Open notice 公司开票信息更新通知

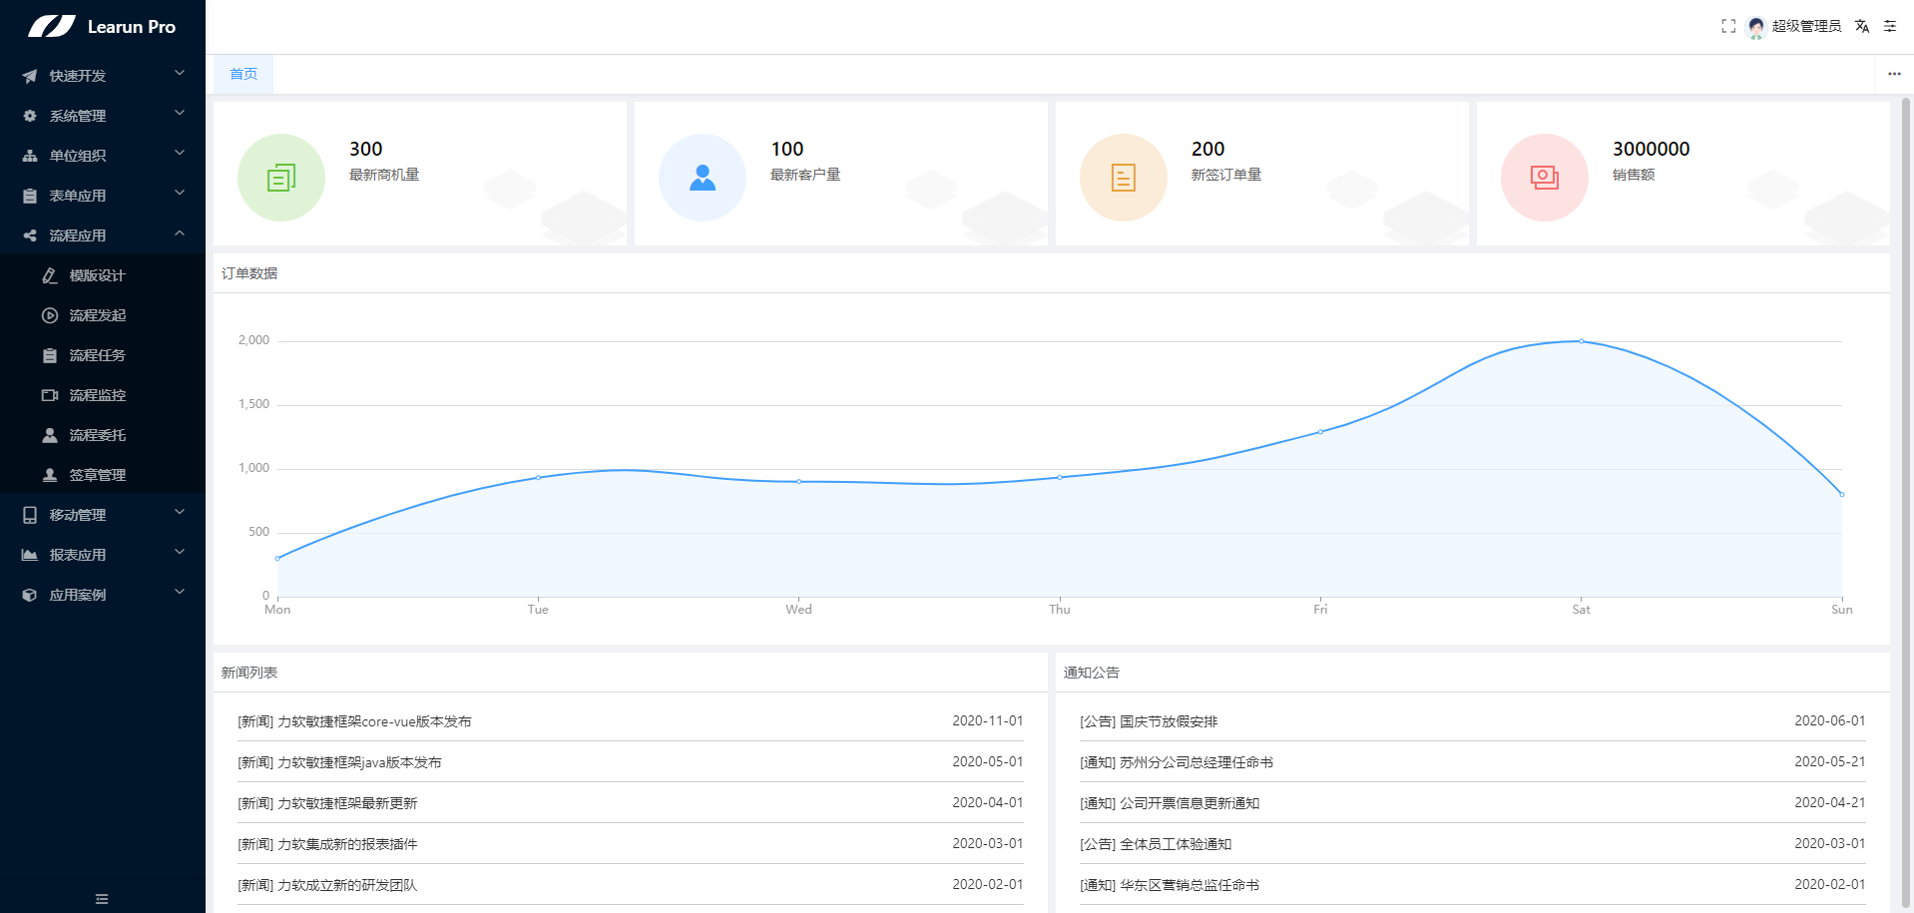pos(1170,803)
